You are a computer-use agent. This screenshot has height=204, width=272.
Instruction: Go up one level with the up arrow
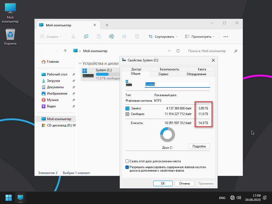point(65,51)
